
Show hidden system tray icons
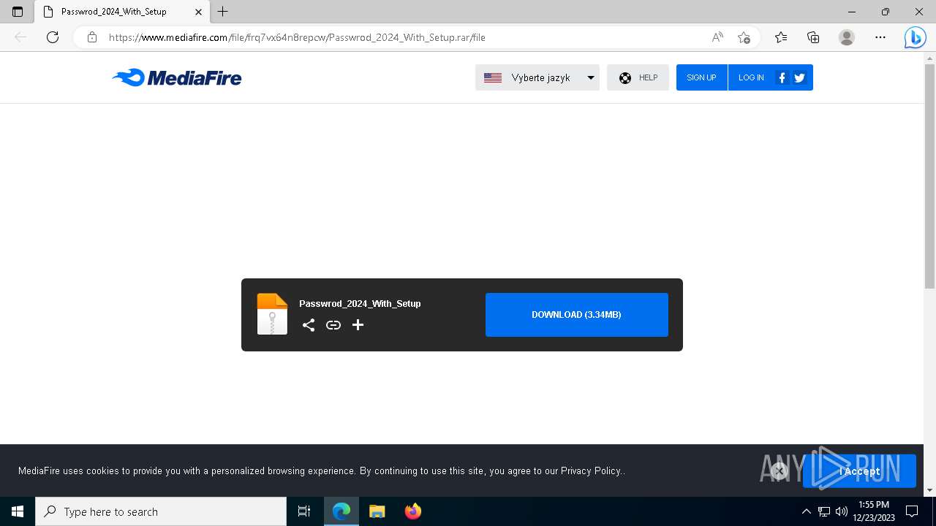point(807,511)
